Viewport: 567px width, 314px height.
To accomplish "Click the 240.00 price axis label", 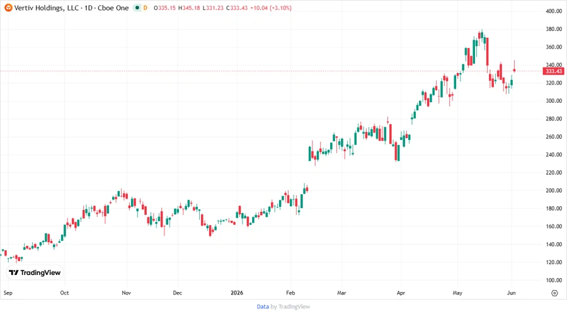I will (554, 154).
